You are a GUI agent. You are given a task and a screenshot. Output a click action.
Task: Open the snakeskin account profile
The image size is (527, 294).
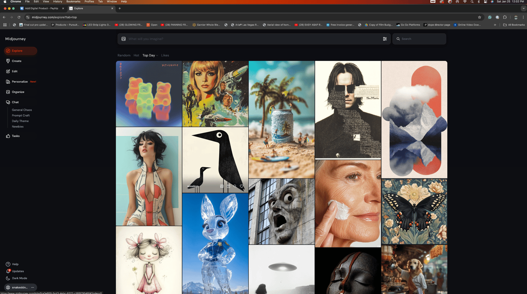click(17, 287)
